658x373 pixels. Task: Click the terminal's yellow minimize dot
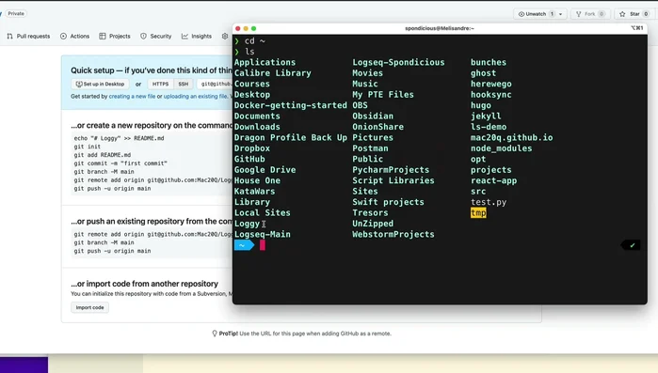(246, 28)
